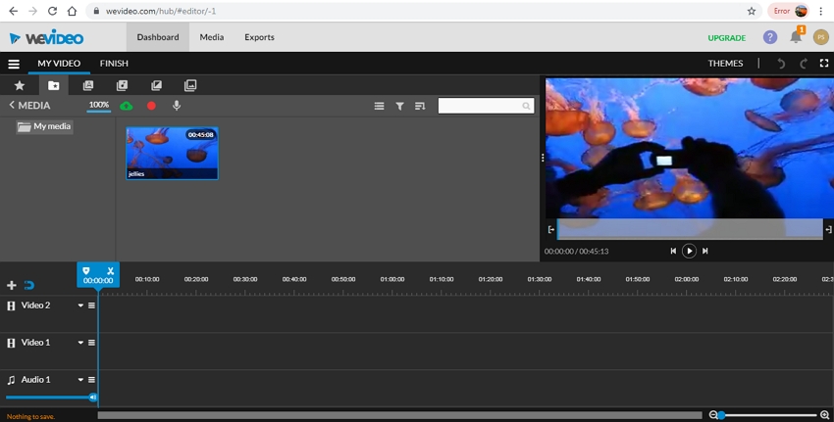
Task: Open the Exports menu item
Action: 259,37
